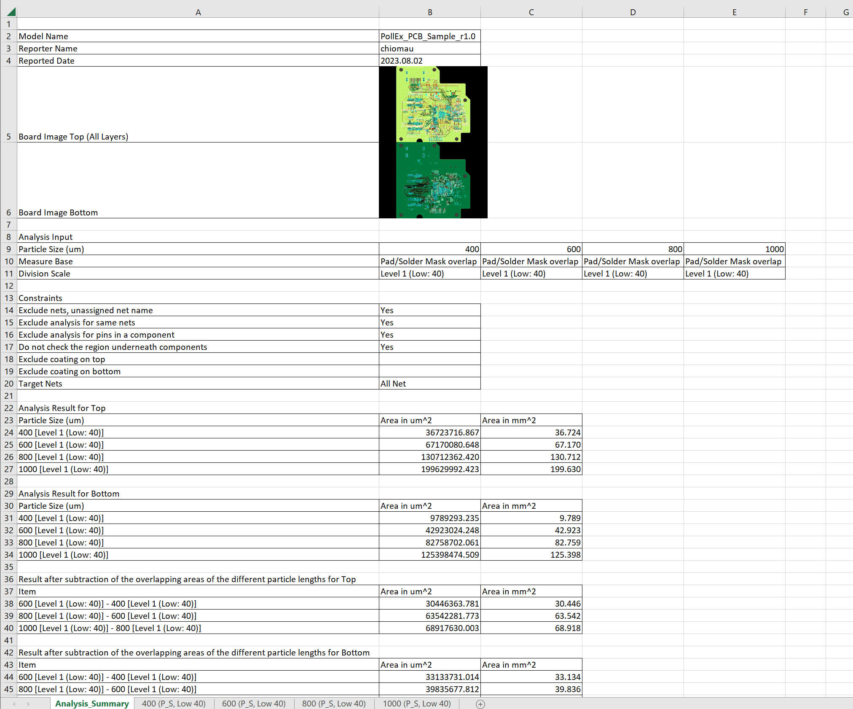The width and height of the screenshot is (853, 709).
Task: Open the 400 (P_S, Low 40) sheet tab
Action: coord(174,704)
